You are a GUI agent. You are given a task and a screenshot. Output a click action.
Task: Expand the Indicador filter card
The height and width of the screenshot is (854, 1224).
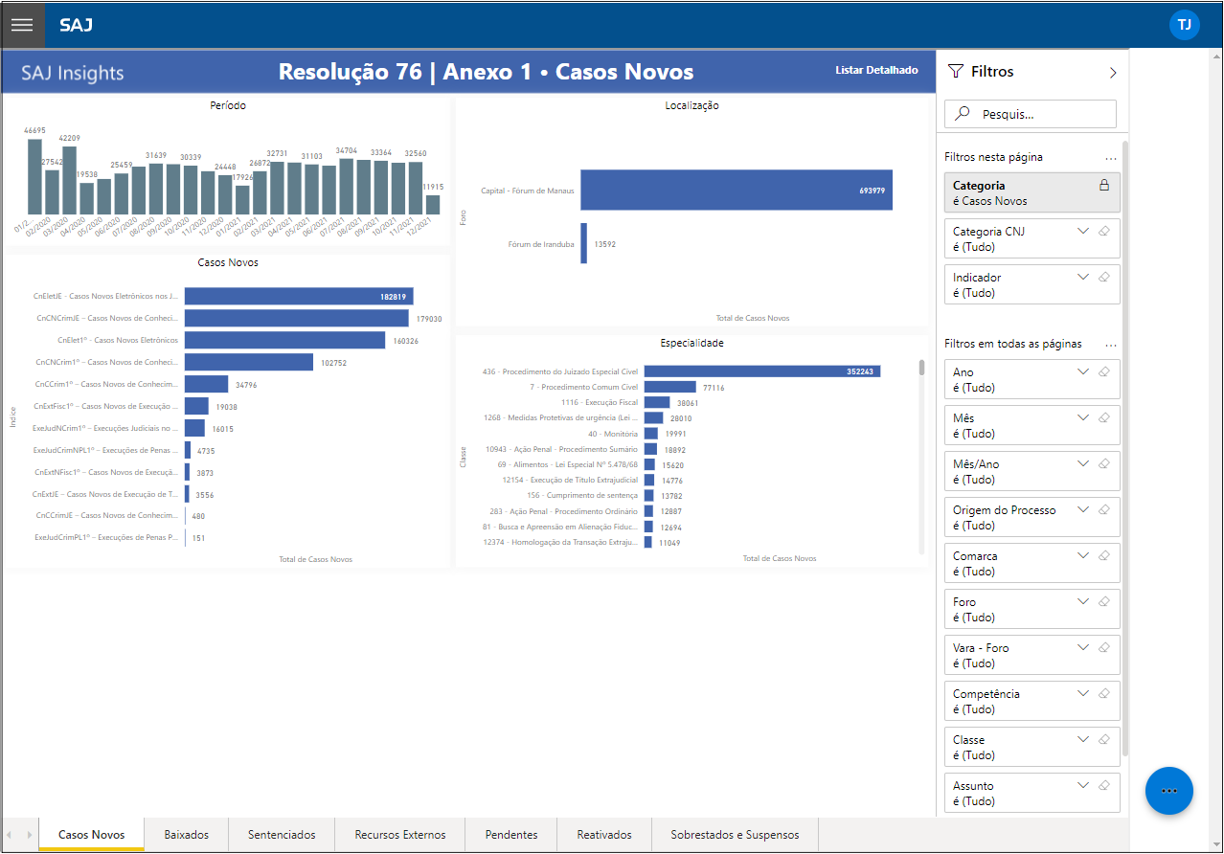point(1083,277)
